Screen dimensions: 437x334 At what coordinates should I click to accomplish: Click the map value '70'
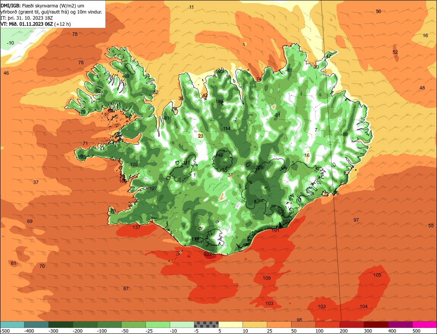tap(42, 266)
